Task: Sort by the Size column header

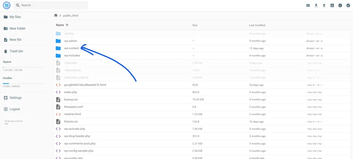Action: [x=195, y=25]
